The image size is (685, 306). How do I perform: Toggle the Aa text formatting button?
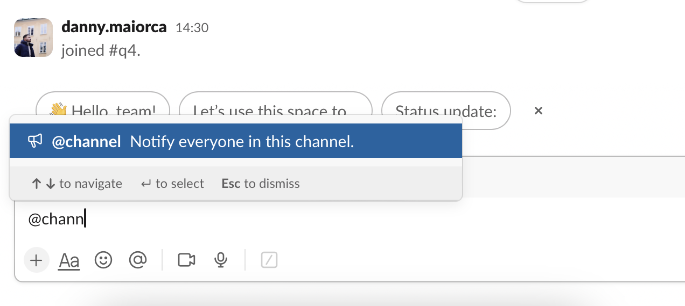pos(69,261)
